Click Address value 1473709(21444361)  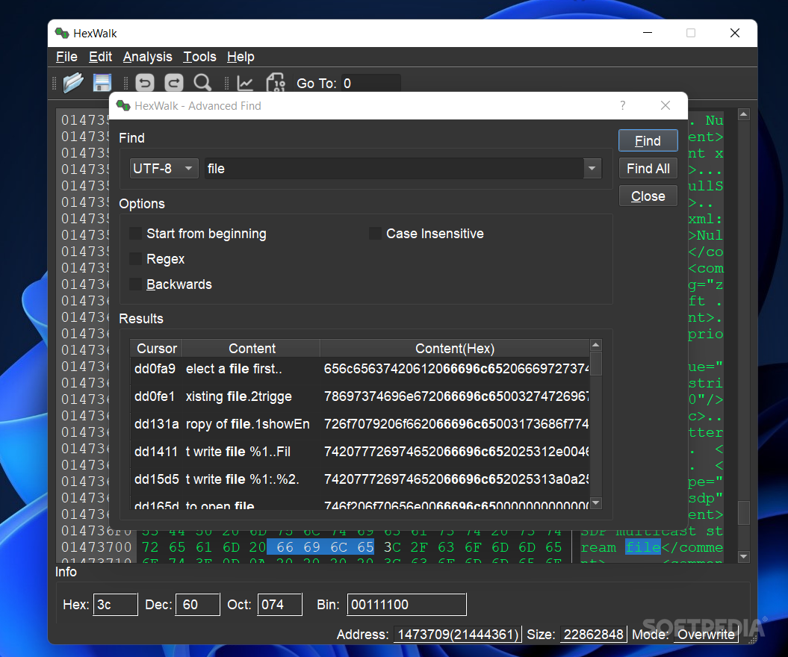pos(457,635)
